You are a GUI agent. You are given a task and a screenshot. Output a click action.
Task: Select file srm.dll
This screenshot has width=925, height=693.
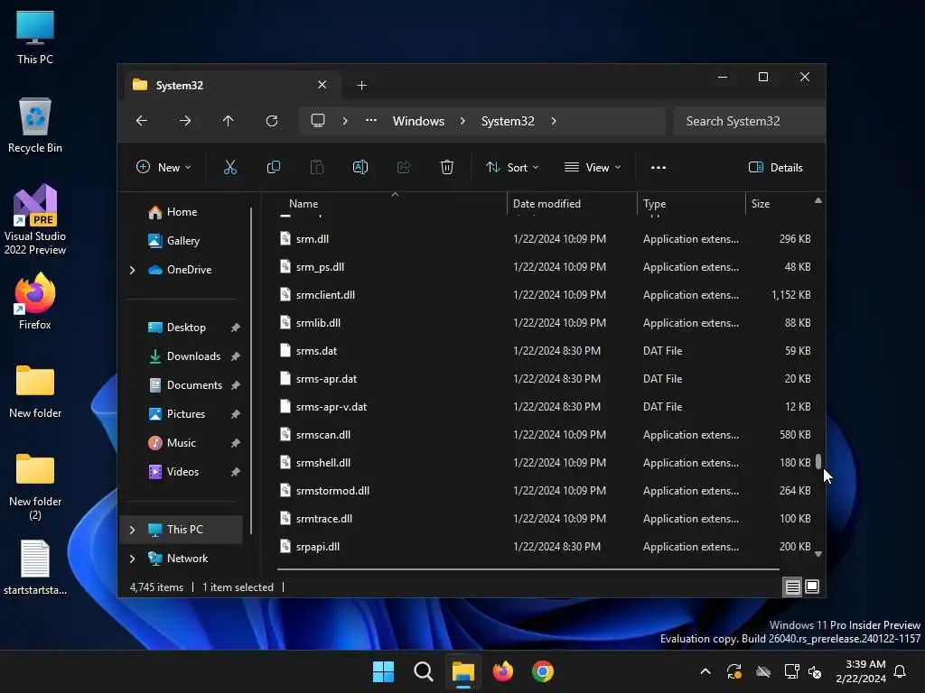[545, 238]
